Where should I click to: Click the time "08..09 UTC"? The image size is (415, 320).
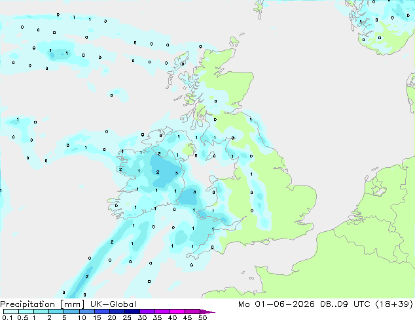pos(346,304)
